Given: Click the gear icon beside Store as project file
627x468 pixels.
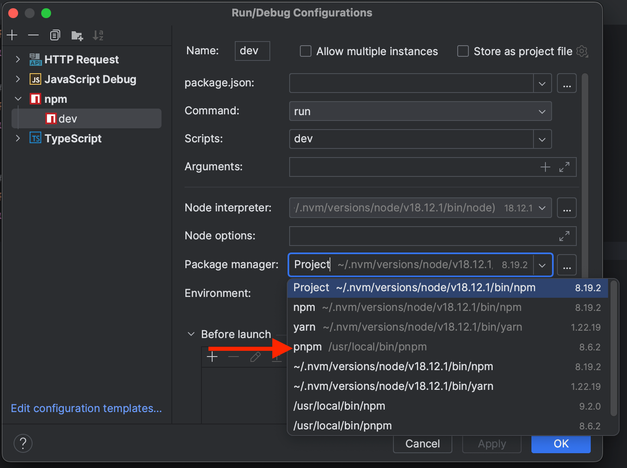Looking at the screenshot, I should click(582, 51).
